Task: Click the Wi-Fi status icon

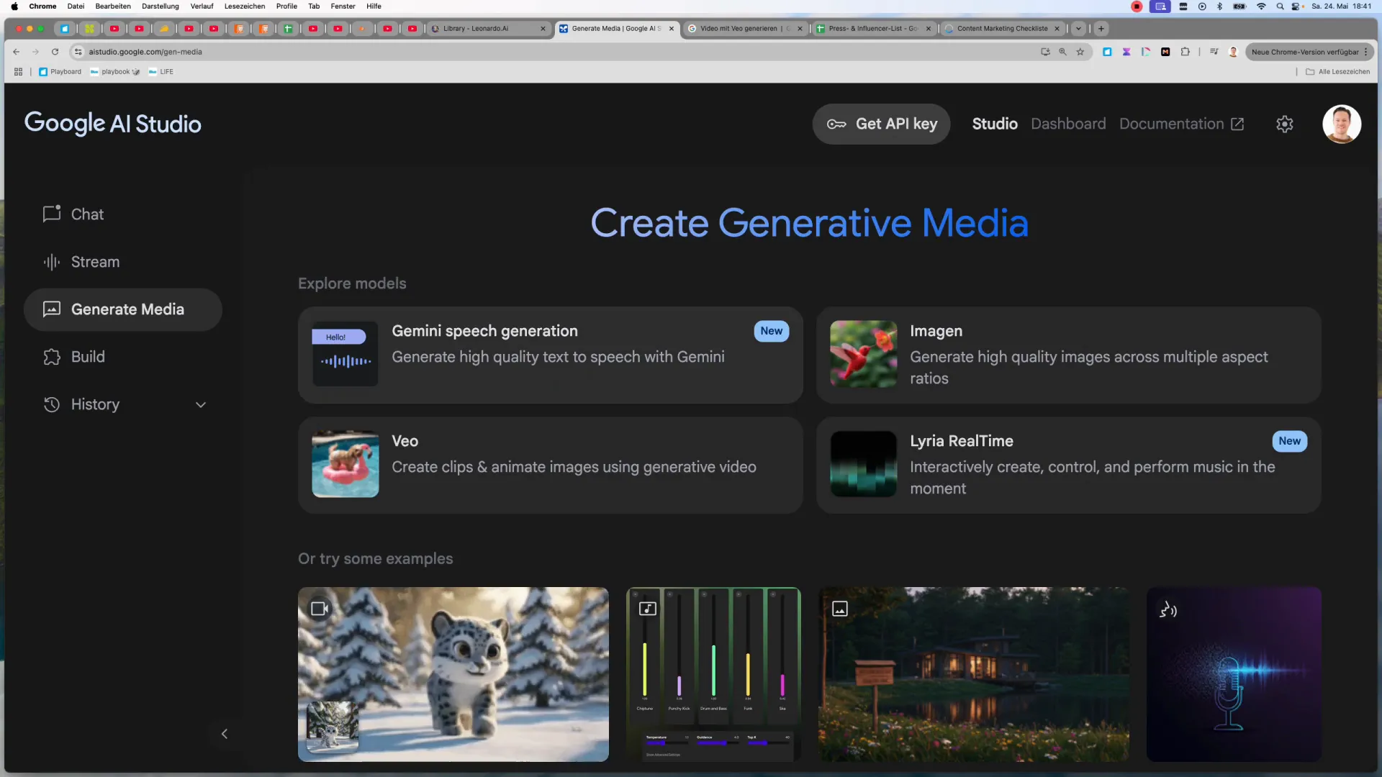Action: click(1261, 6)
